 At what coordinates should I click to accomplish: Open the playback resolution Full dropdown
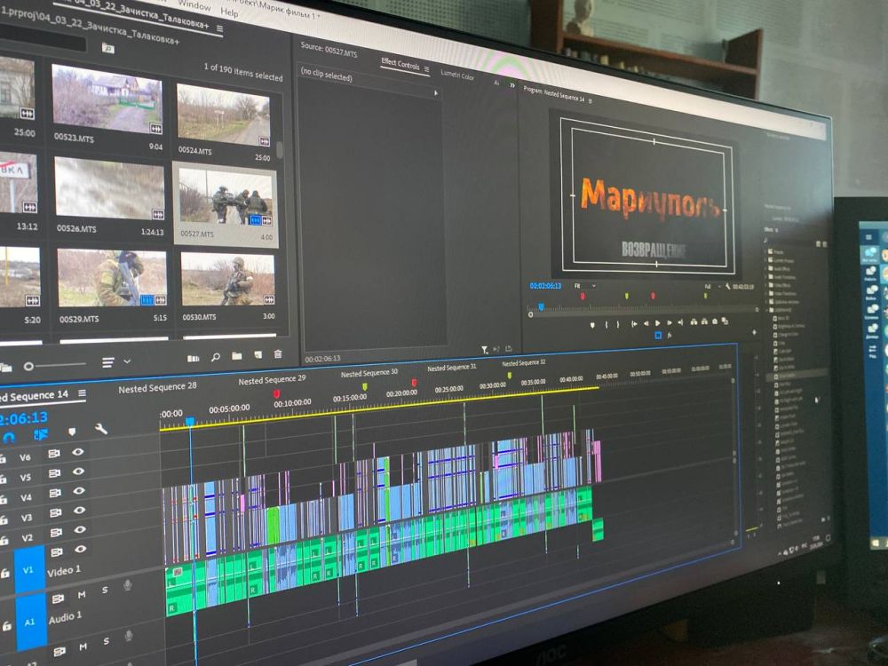(x=710, y=287)
